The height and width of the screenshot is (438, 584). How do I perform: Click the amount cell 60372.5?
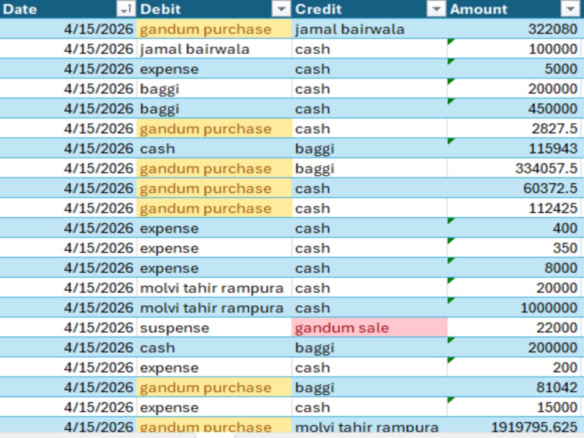coord(515,188)
